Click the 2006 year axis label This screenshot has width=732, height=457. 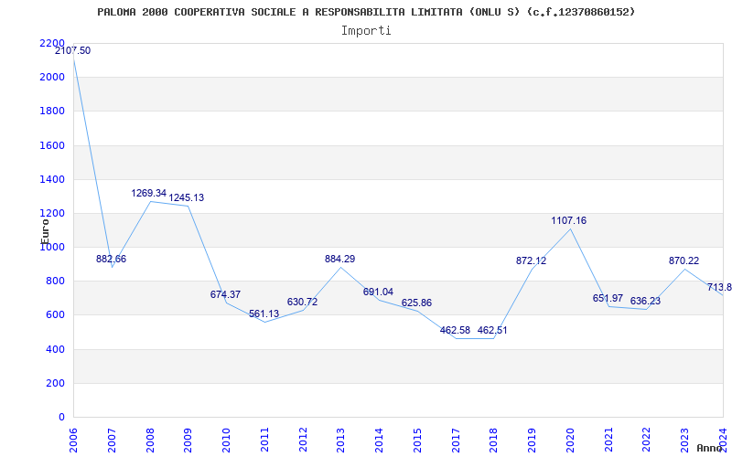pos(73,441)
